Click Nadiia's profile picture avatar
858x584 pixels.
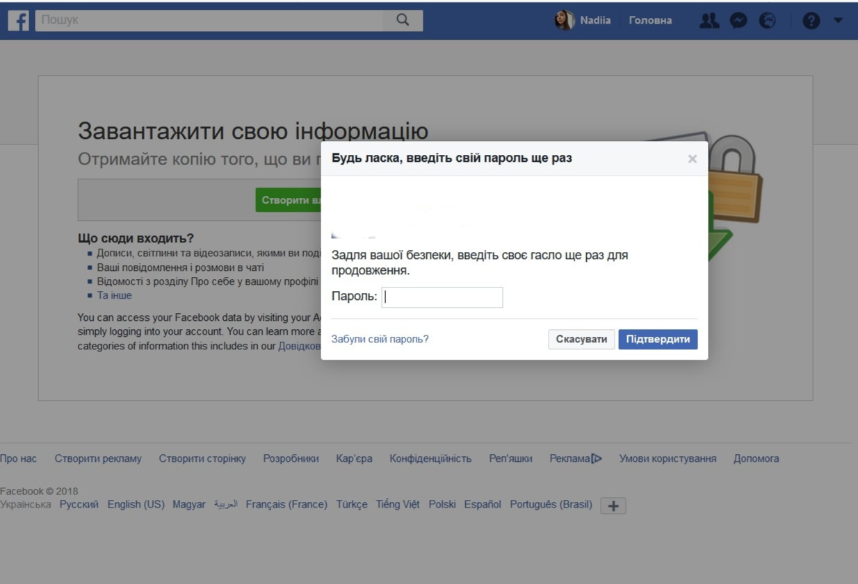564,20
